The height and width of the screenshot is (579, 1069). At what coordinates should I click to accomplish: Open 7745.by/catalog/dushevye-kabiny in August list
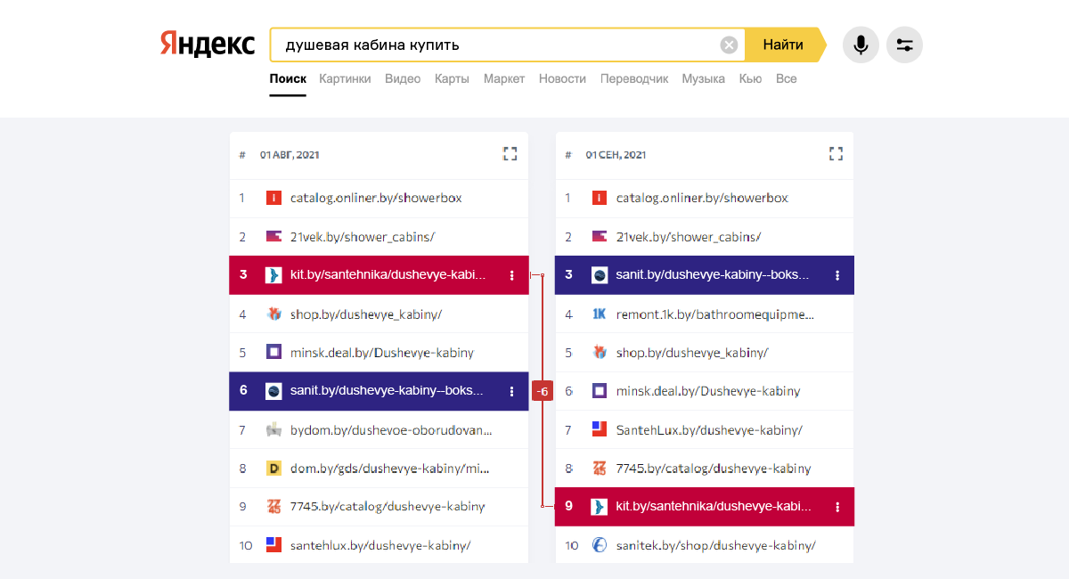(388, 506)
